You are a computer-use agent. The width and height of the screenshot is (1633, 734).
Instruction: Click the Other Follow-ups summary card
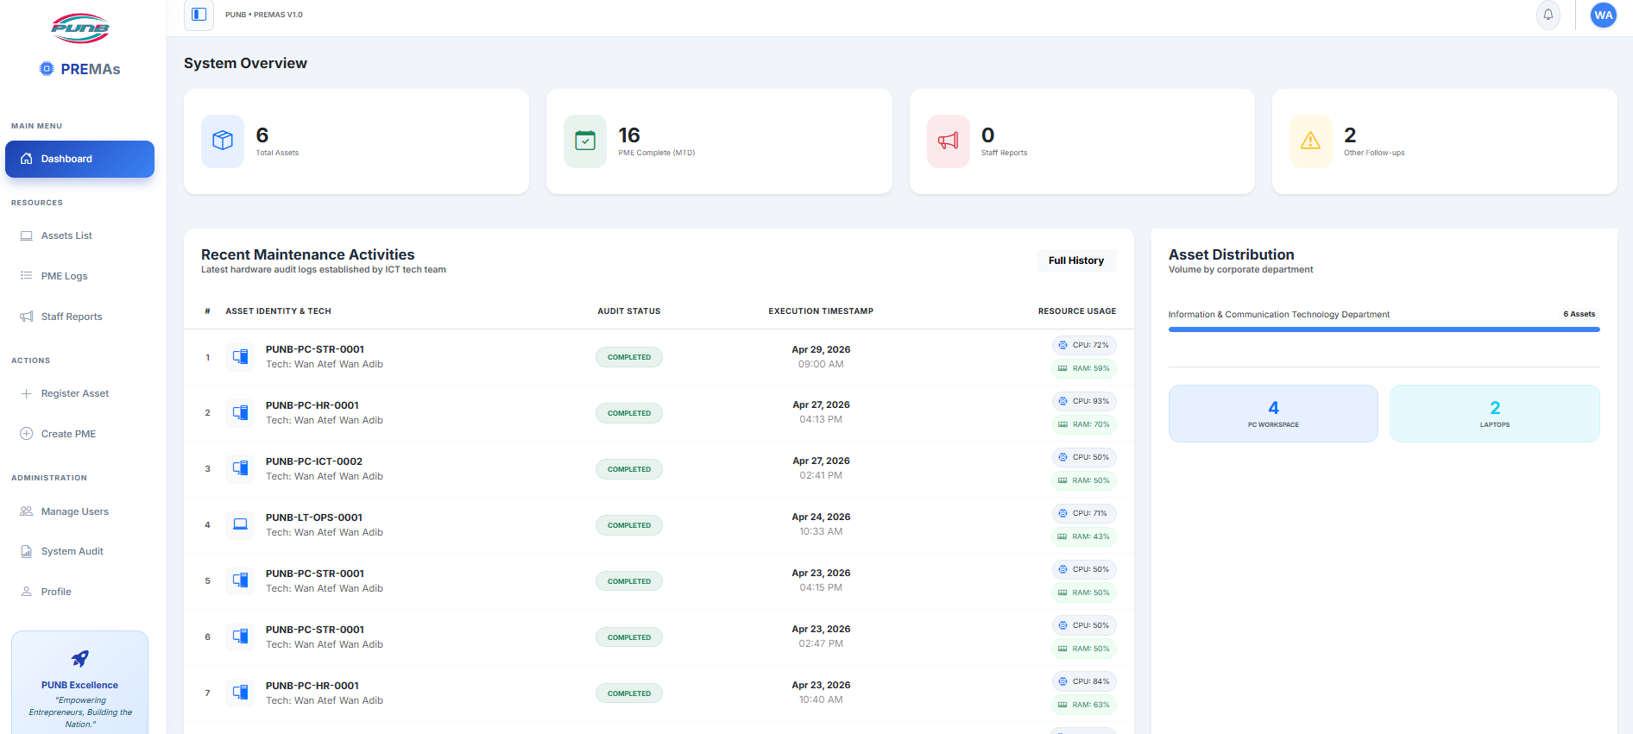1445,141
